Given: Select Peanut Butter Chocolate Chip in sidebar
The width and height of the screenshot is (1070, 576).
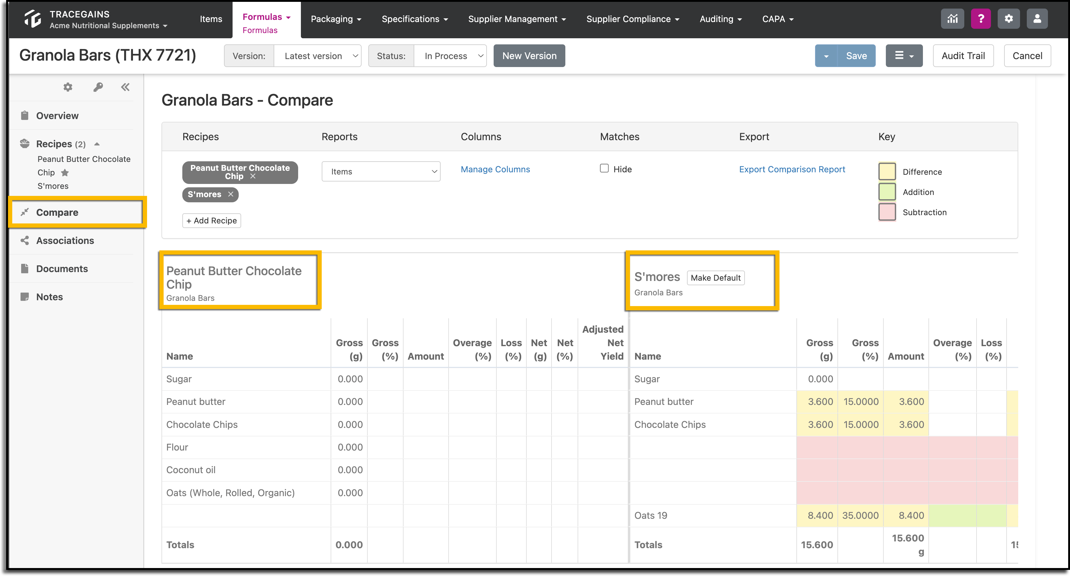Looking at the screenshot, I should click(x=84, y=166).
